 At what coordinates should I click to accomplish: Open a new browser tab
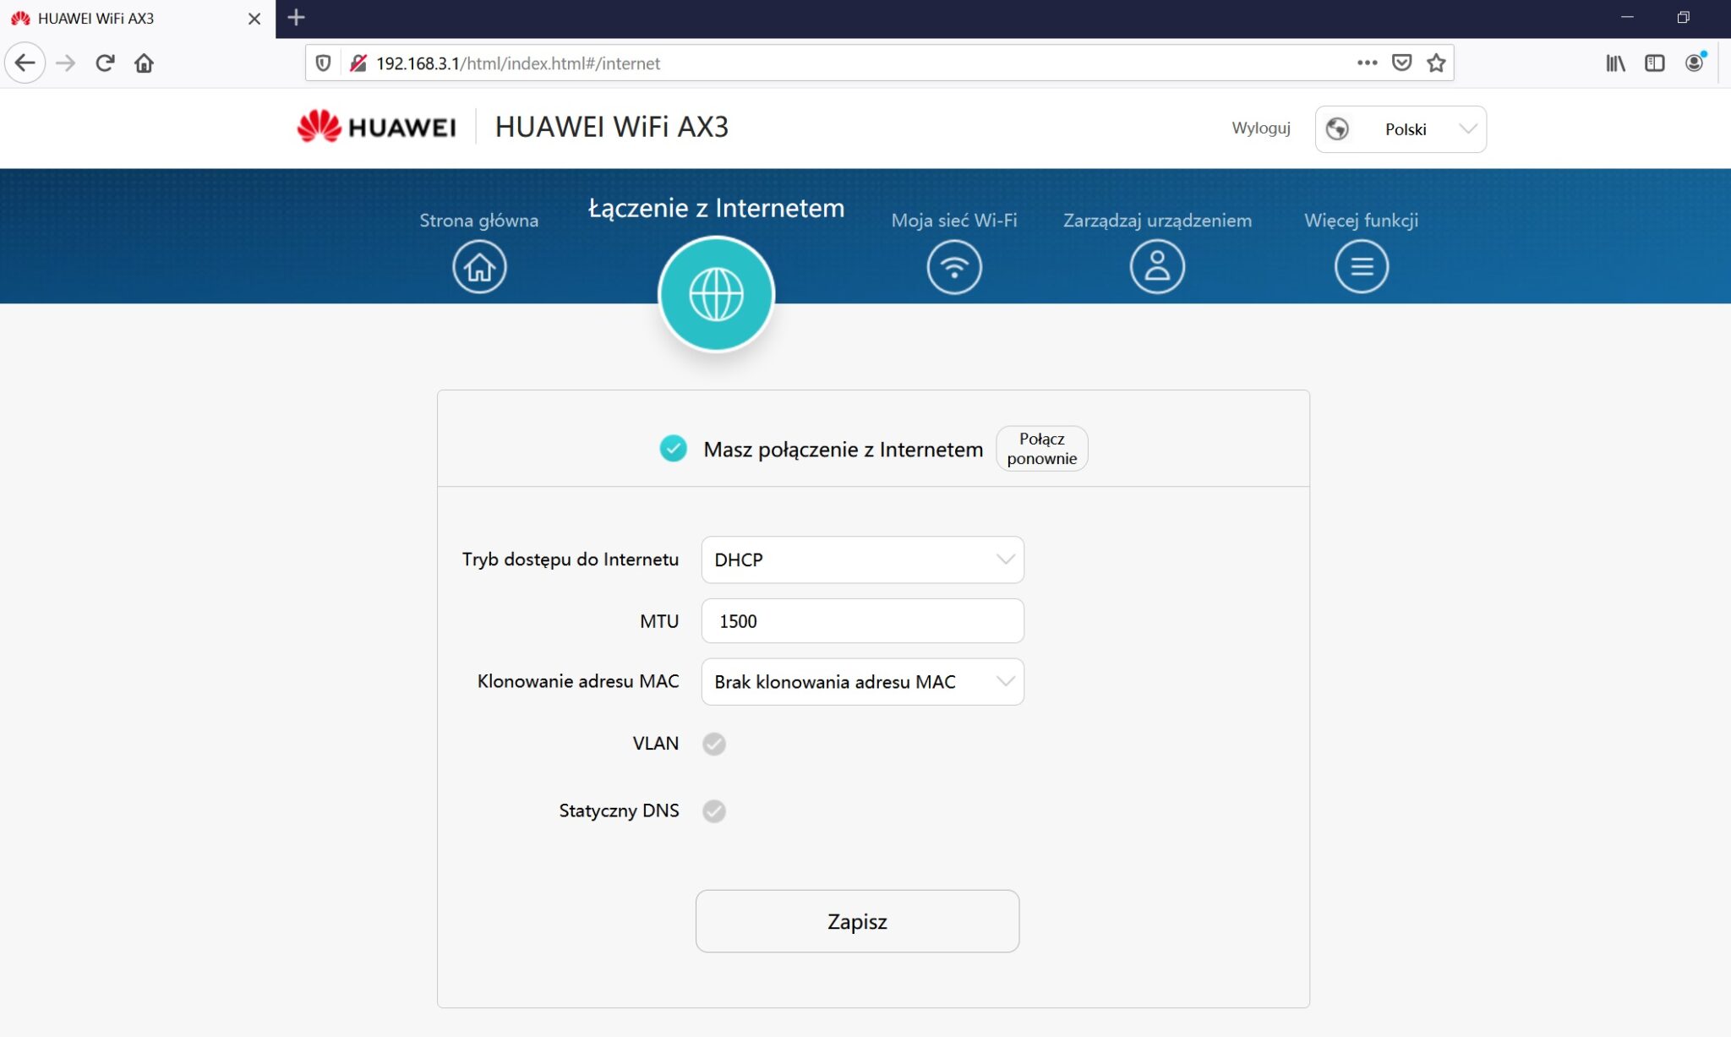pos(296,18)
